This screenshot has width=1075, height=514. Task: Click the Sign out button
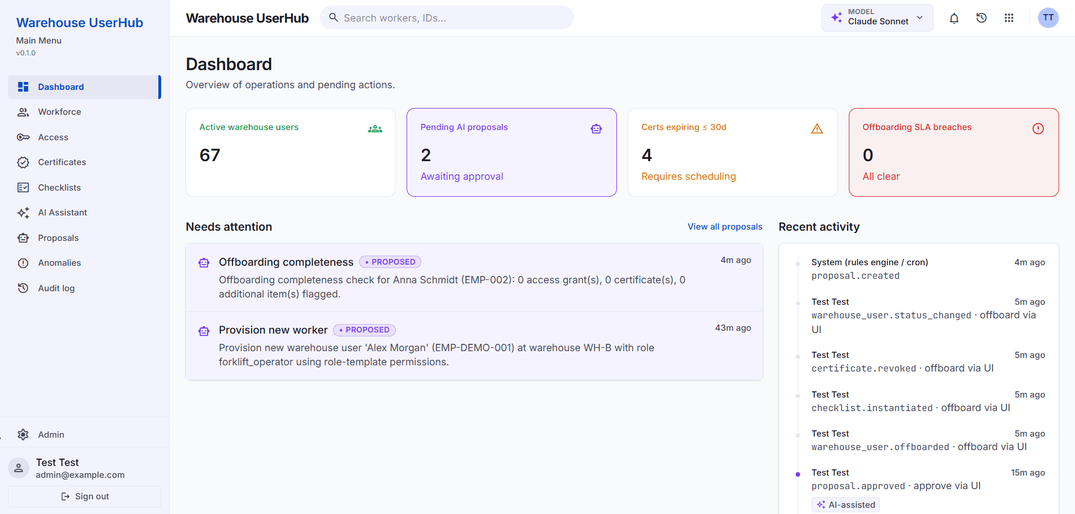point(84,496)
